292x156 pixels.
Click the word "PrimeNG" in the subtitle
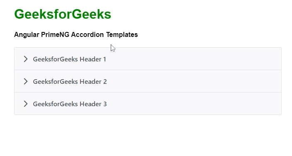pos(55,35)
